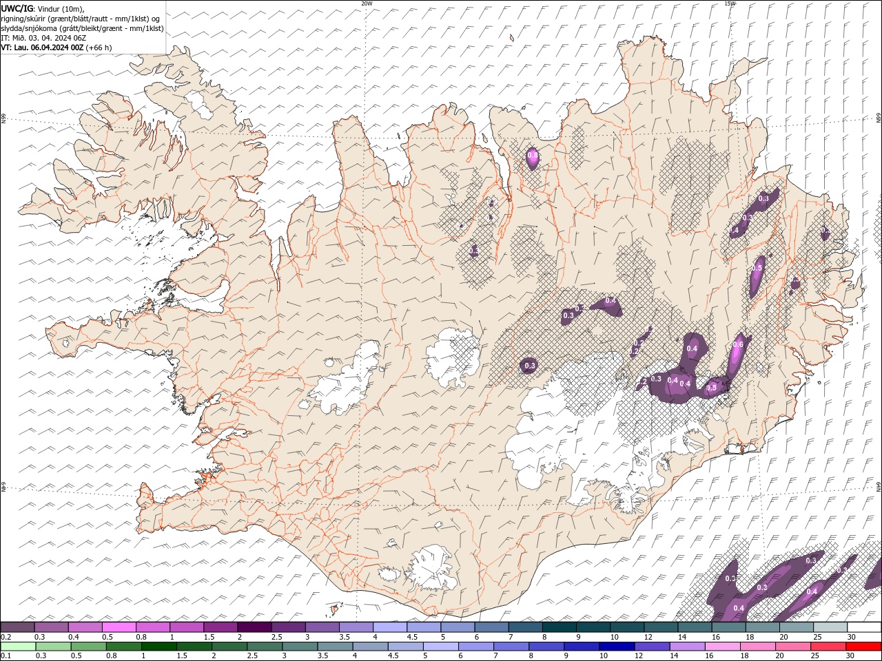Image resolution: width=882 pixels, height=661 pixels.
Task: Choose the upper legend swatch starting at 0.4
Action: [x=85, y=627]
